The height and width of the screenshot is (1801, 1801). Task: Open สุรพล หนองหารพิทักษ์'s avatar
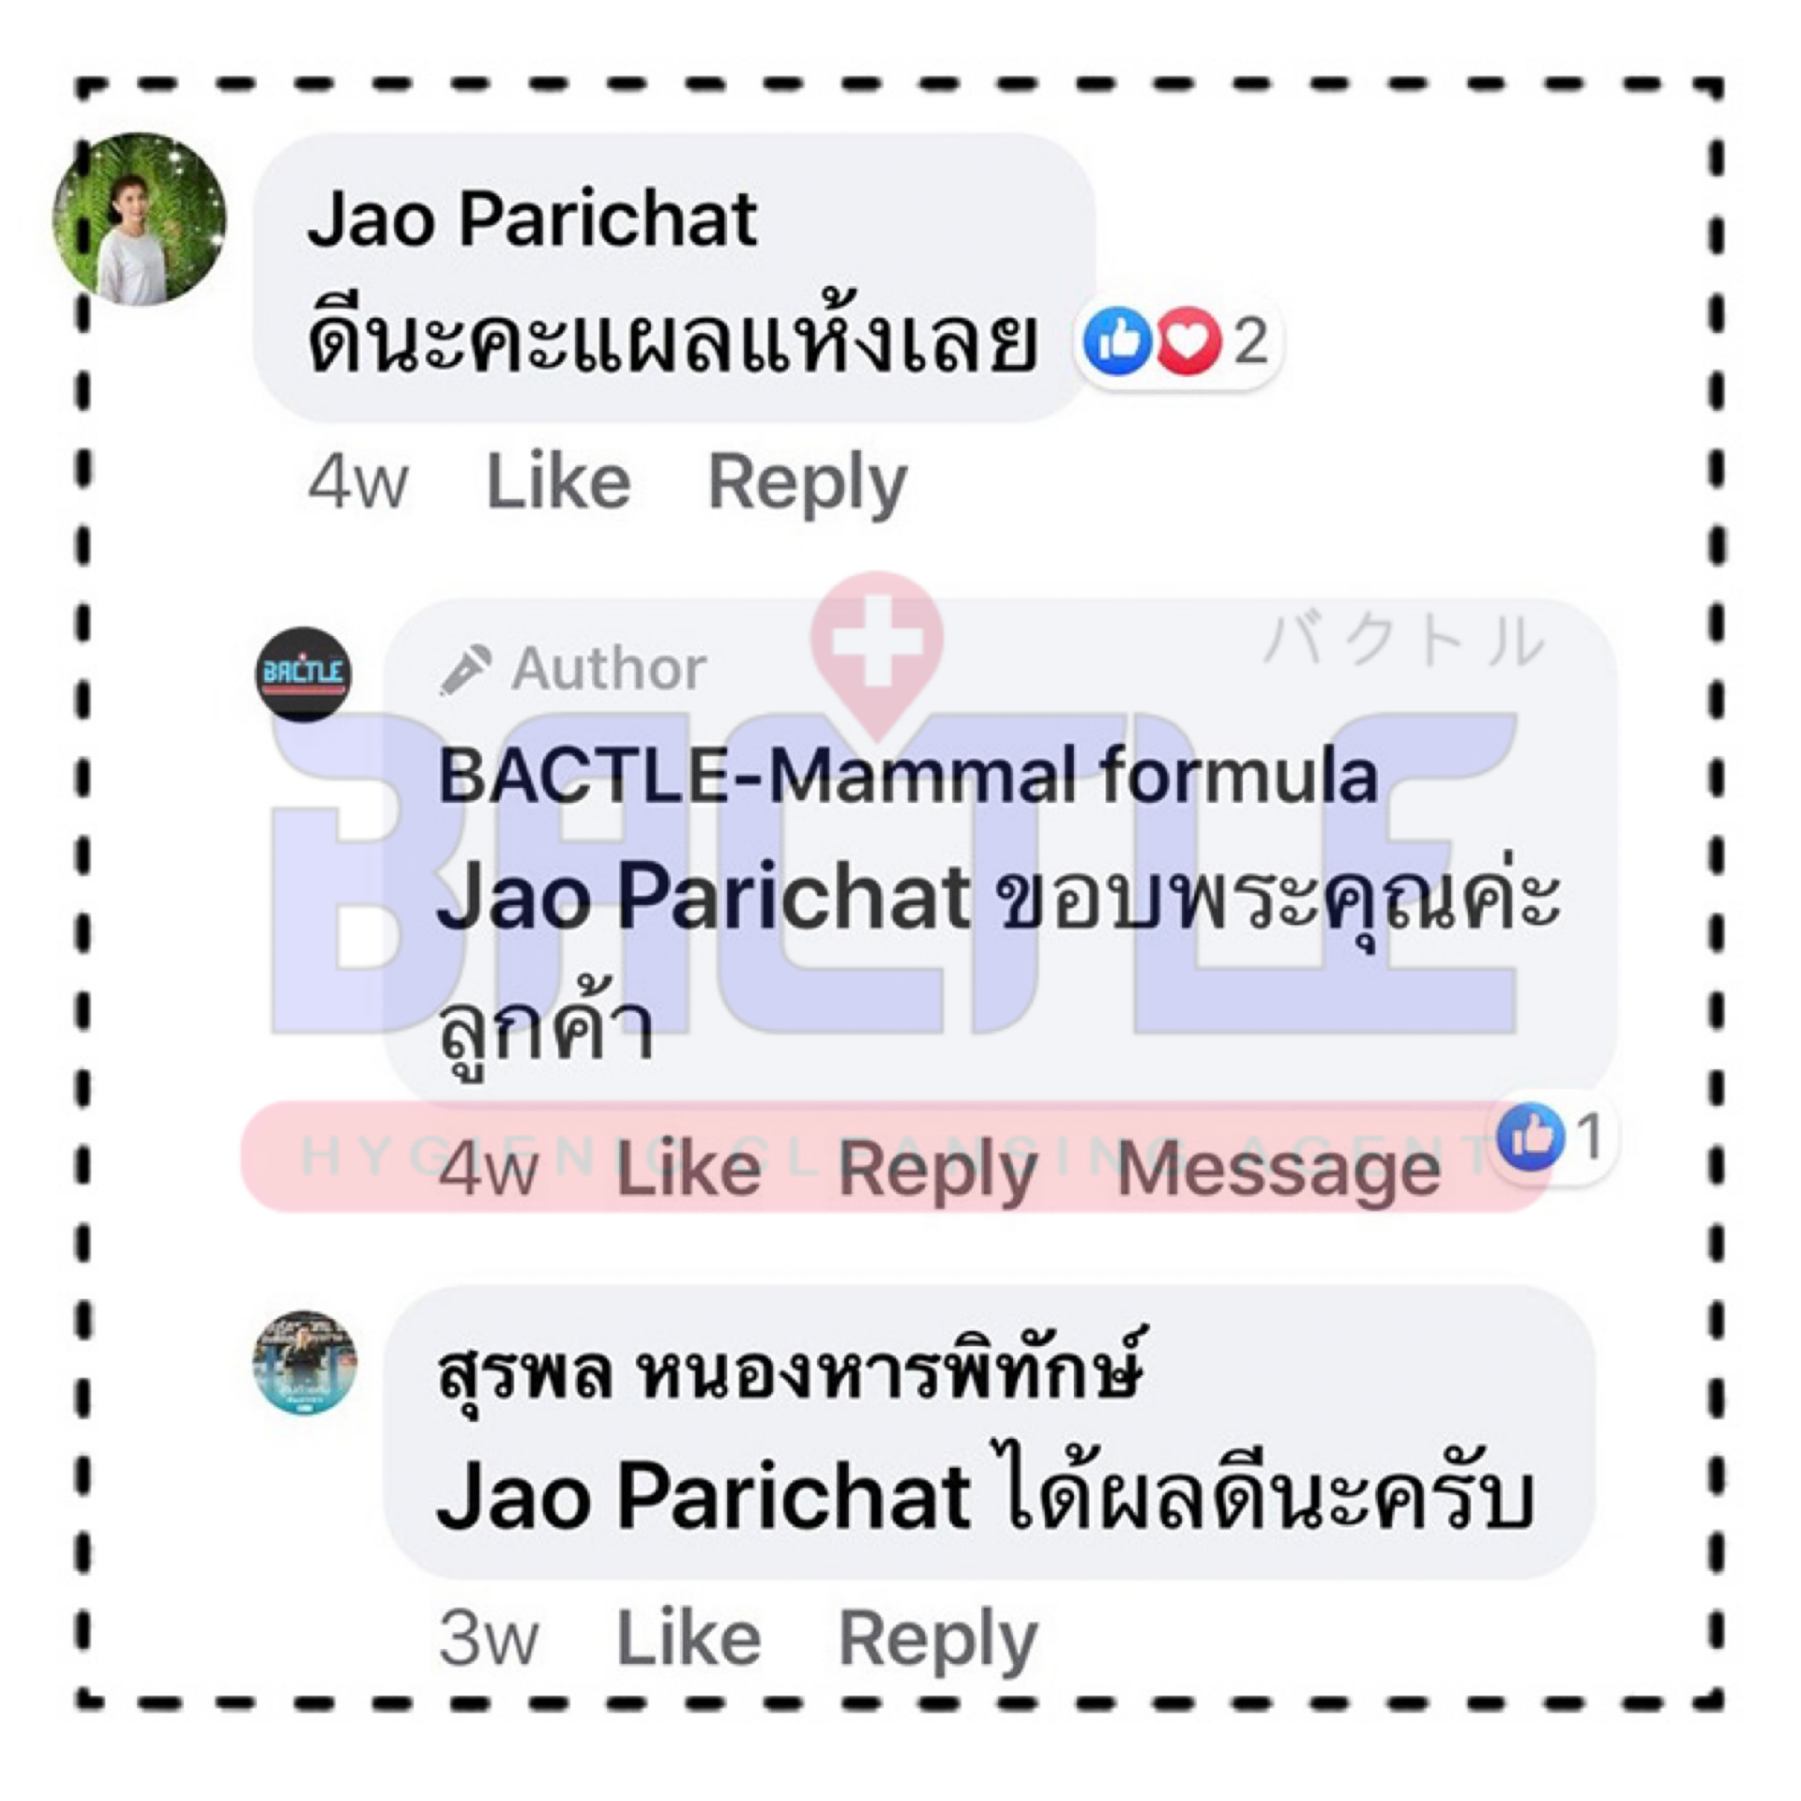point(305,1362)
